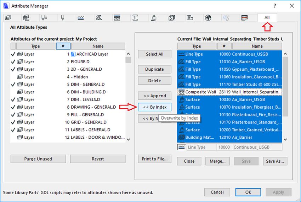Toggle check on FIGURE.D layer row
This screenshot has height=202, width=301.
coord(13,62)
